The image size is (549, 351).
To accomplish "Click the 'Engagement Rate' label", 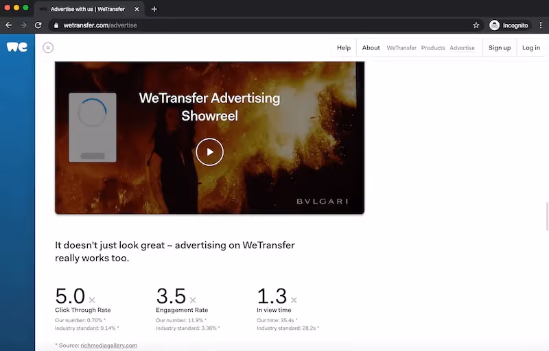I will pos(182,310).
